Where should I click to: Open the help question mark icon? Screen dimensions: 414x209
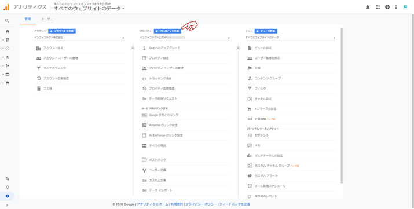click(387, 7)
